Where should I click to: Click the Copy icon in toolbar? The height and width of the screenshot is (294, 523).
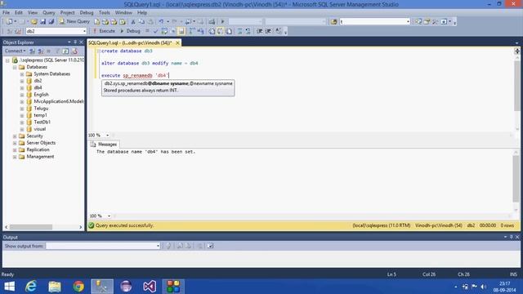click(x=141, y=22)
